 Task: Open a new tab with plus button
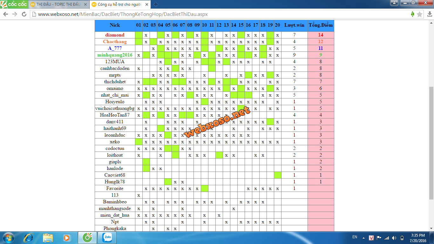[x=156, y=4]
